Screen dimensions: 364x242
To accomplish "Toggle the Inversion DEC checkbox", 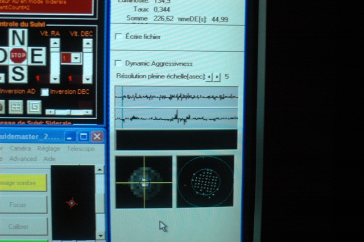I will point(44,92).
